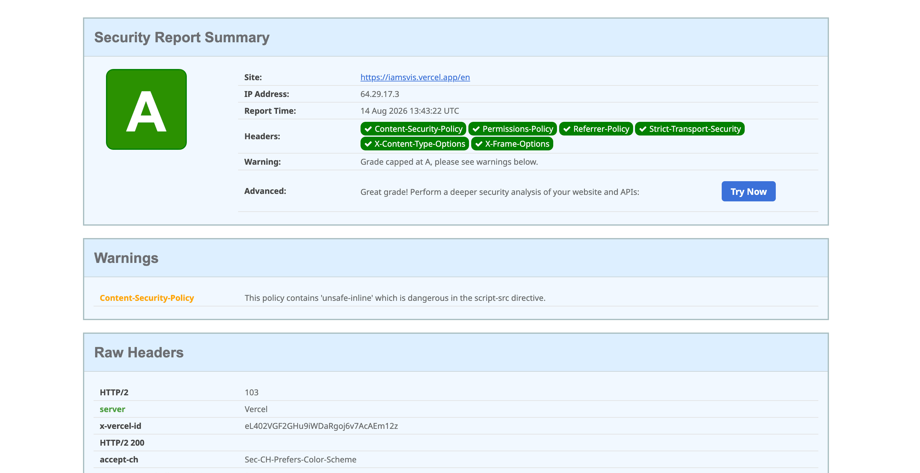This screenshot has height=473, width=920.
Task: Click the Permissions-Policy header badge
Action: (x=513, y=129)
